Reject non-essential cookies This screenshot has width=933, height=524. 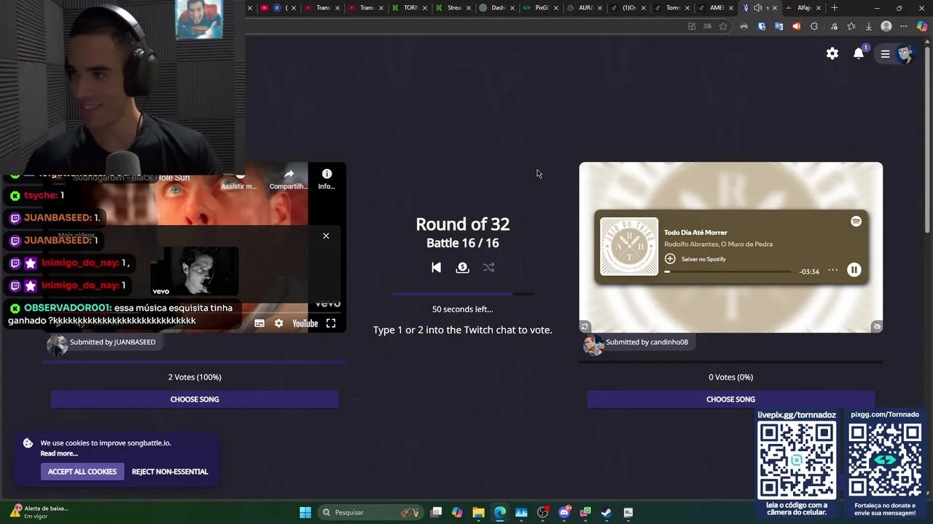[170, 472]
